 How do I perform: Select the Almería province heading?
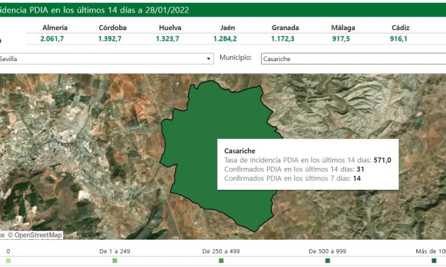click(x=55, y=28)
